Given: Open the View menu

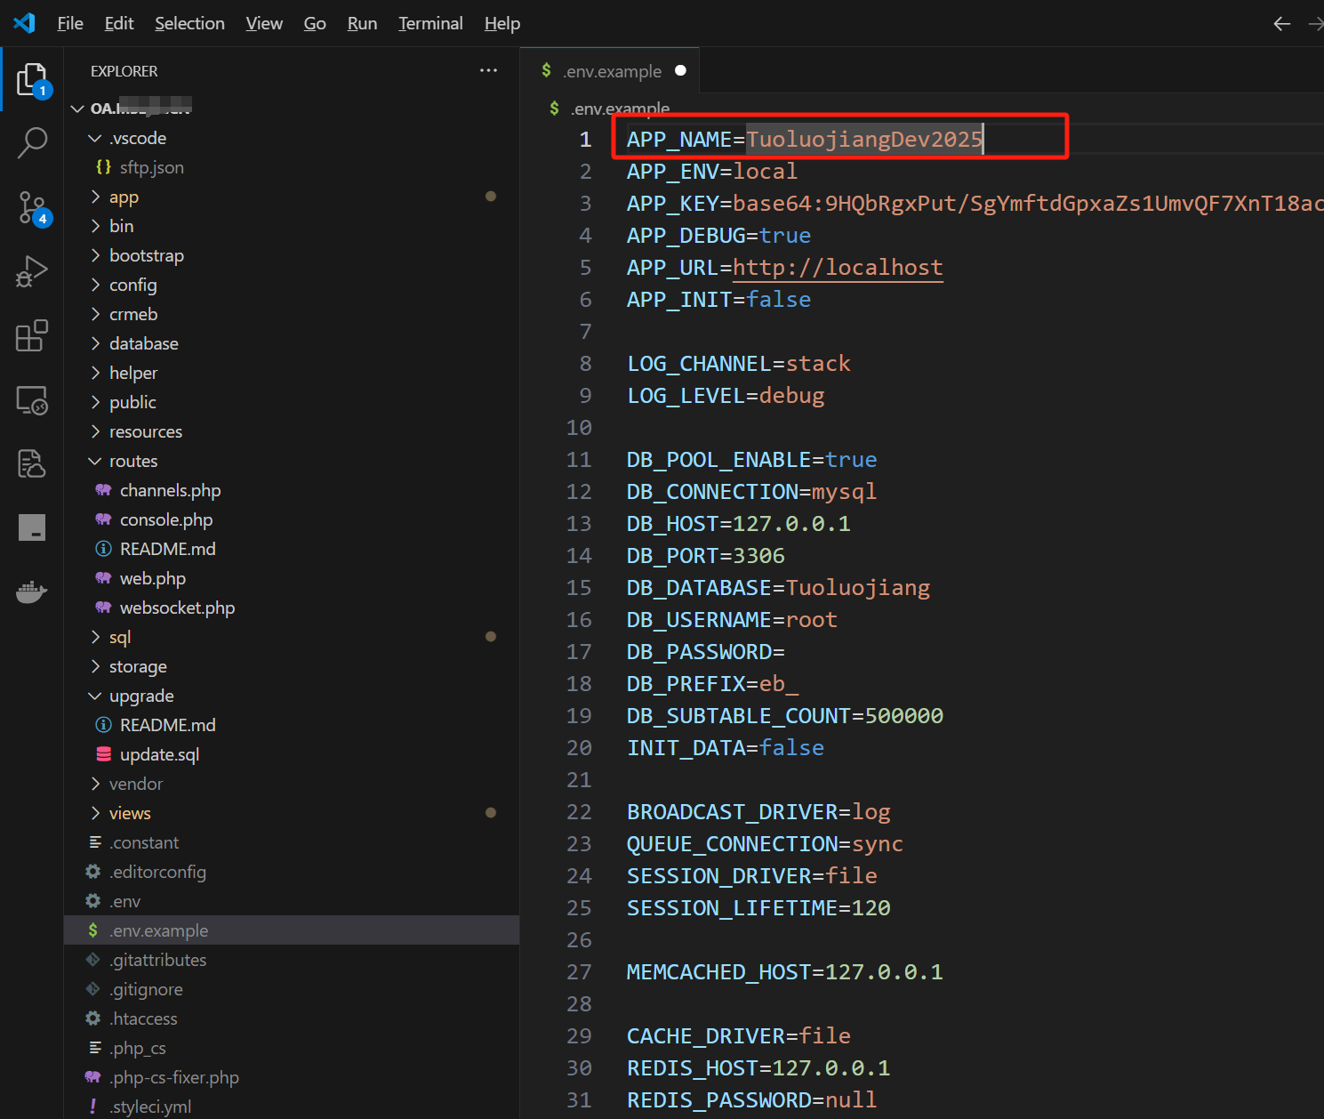Looking at the screenshot, I should [x=264, y=23].
